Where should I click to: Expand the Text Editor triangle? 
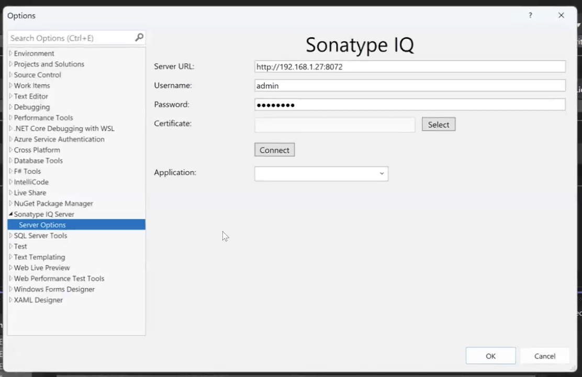tap(10, 96)
